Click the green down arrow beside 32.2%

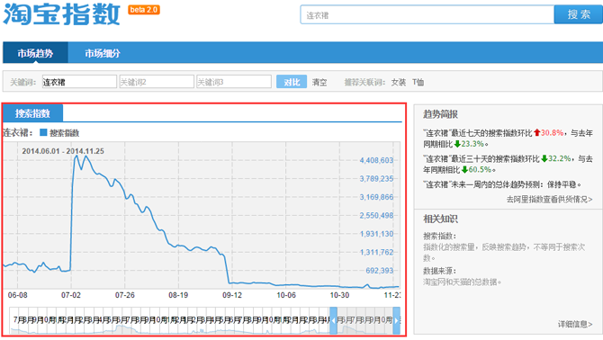pyautogui.click(x=544, y=158)
